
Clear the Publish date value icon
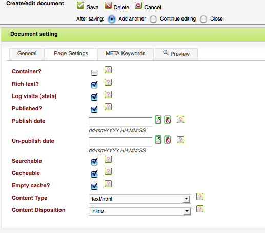(168, 120)
